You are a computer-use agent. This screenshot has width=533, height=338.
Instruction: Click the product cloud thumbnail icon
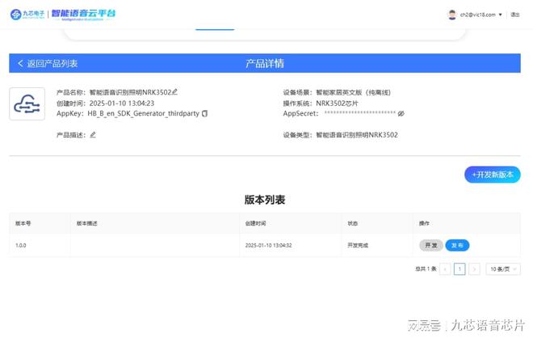pos(27,104)
